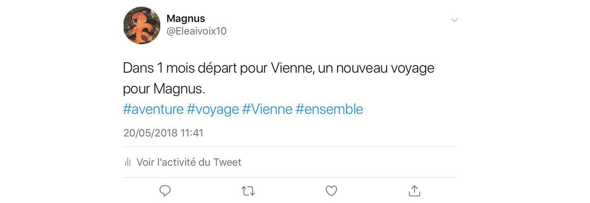
Task: Open the #voyage hashtag
Action: (x=213, y=109)
